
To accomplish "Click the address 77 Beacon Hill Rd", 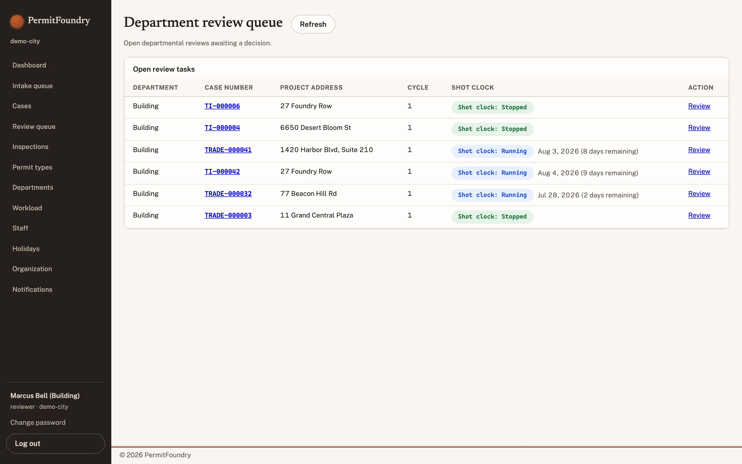I will click(x=308, y=194).
